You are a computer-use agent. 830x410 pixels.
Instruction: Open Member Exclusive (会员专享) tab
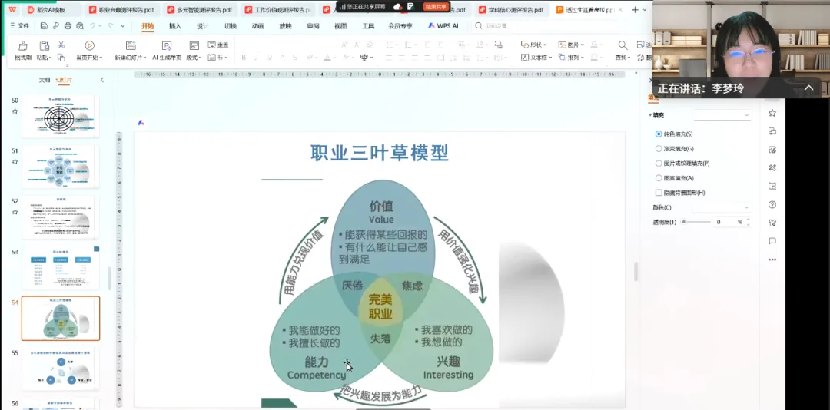(400, 26)
